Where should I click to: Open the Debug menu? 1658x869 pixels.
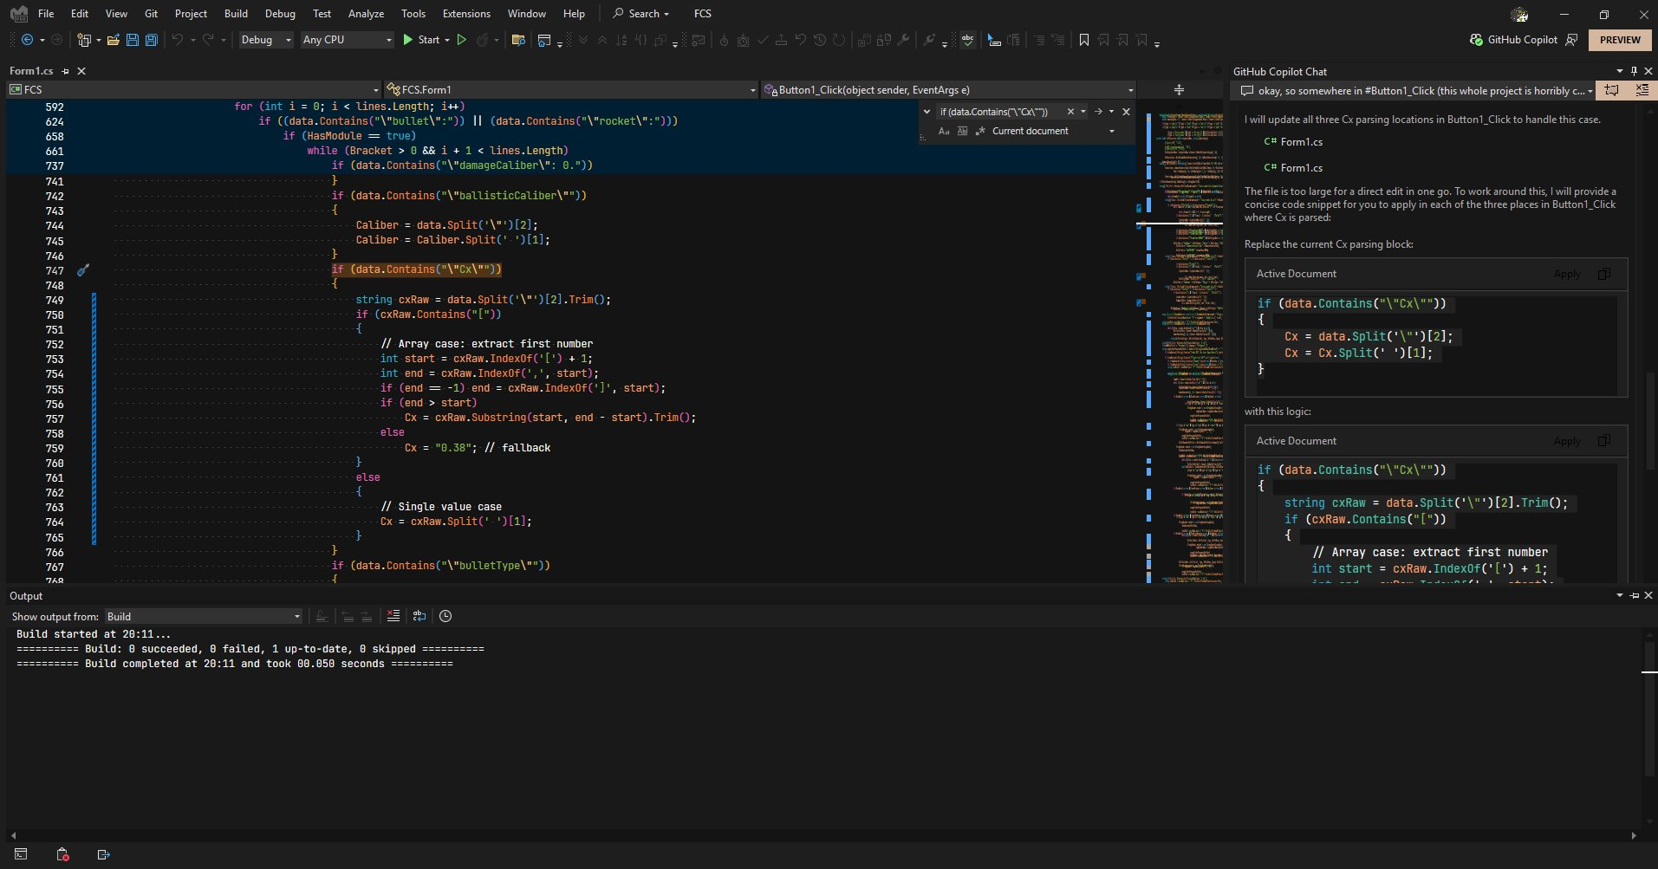(280, 14)
